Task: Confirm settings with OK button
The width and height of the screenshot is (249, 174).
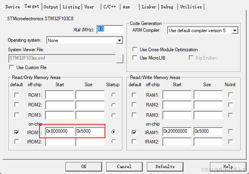Action: coord(84,166)
